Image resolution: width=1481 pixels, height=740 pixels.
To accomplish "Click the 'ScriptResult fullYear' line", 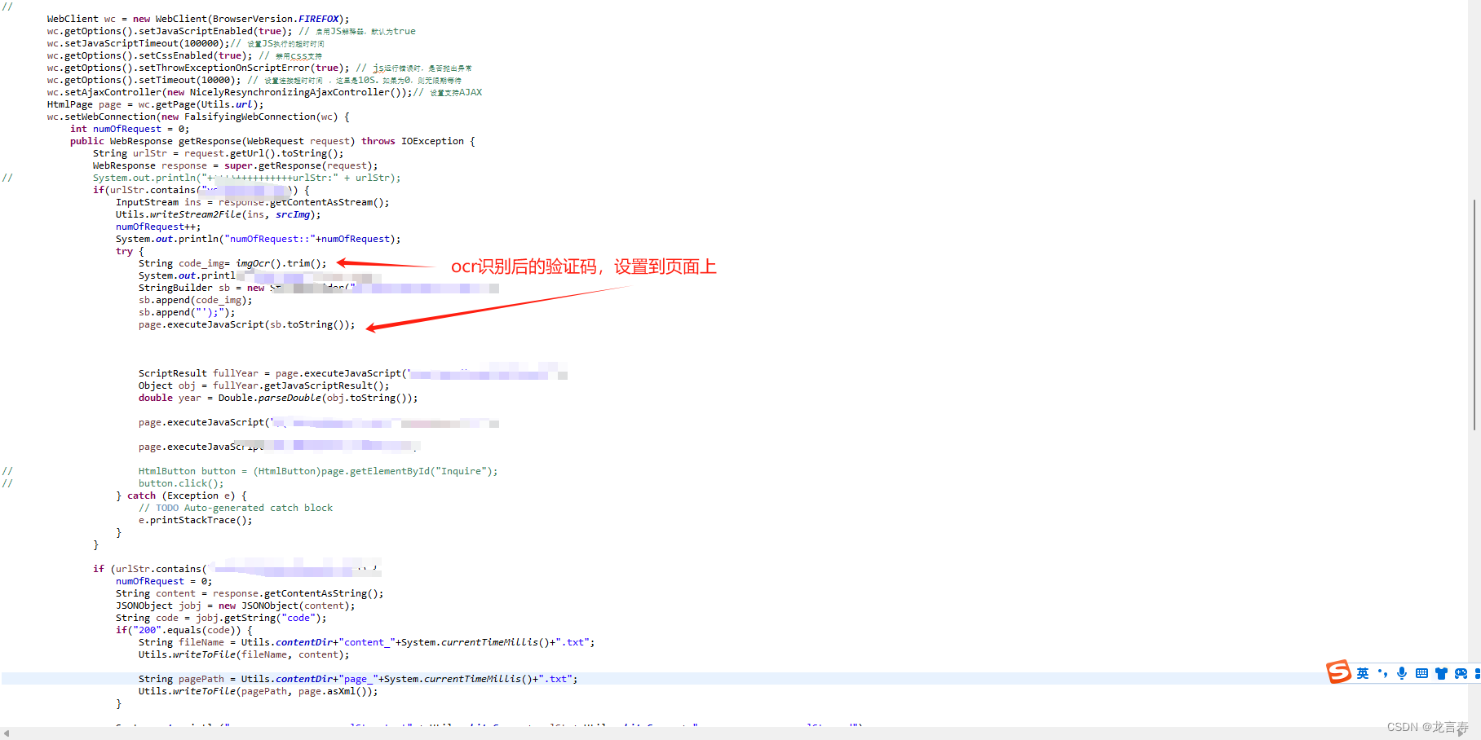I will click(353, 373).
